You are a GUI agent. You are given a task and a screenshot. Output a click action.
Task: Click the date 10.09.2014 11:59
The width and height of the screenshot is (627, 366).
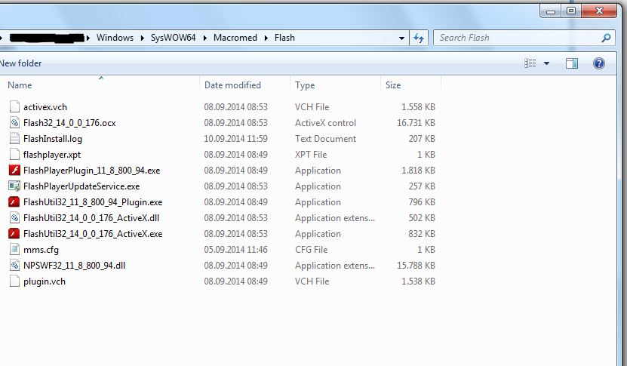(235, 139)
